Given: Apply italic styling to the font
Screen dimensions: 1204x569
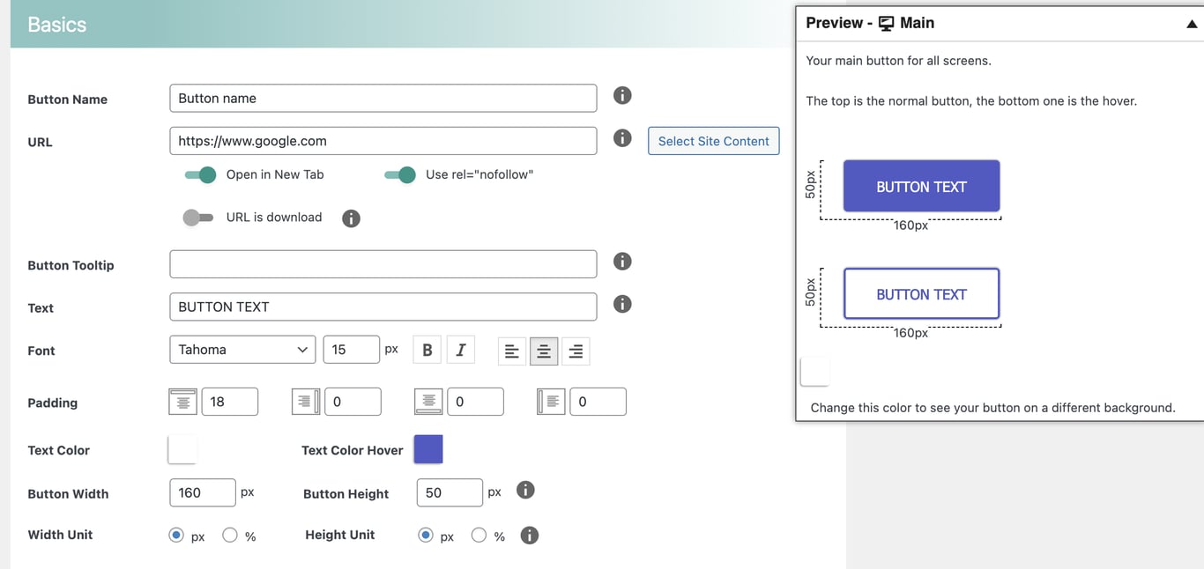Looking at the screenshot, I should click(x=460, y=349).
